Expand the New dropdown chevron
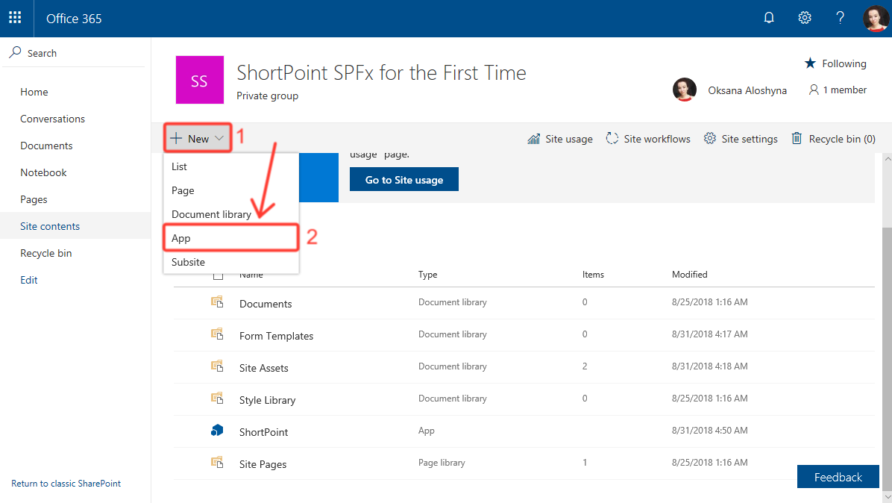 [218, 138]
